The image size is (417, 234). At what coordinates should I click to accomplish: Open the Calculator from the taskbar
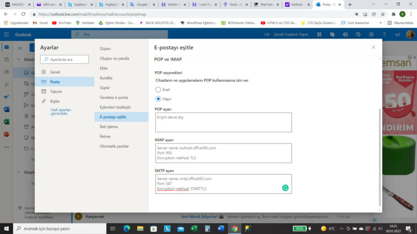pos(207,228)
